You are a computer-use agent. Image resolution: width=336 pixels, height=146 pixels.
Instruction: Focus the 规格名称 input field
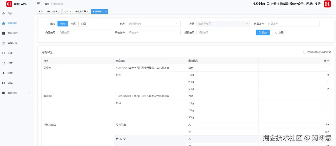point(154,32)
